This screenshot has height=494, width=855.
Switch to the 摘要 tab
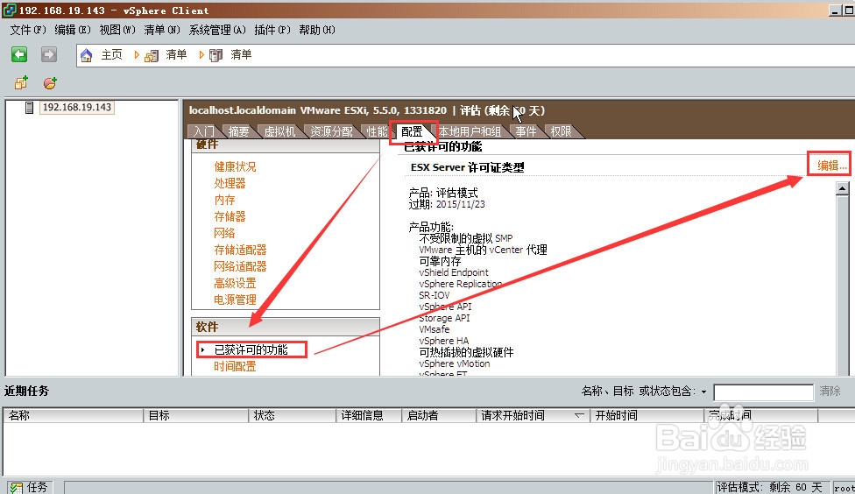[x=239, y=131]
